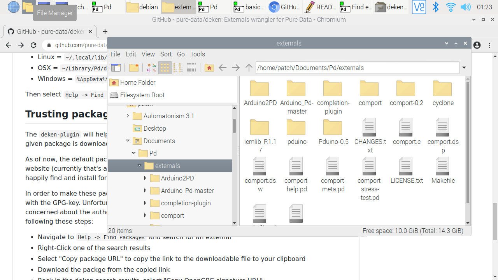Screen dimensions: 498x280
Task: Expand the Arduino_Pd-master tree folder
Action: 145,191
